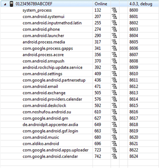Click port 8613 of com.android.exchange
The height and width of the screenshot is (168, 159).
(134, 93)
